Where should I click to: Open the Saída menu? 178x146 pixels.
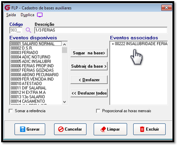pyautogui.click(x=11, y=15)
